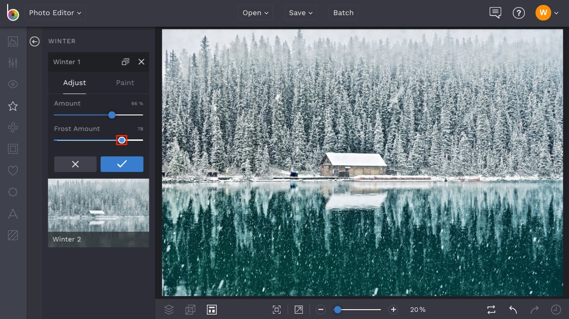Viewport: 569px width, 319px height.
Task: Select the Touch Up eye icon
Action: pos(12,84)
